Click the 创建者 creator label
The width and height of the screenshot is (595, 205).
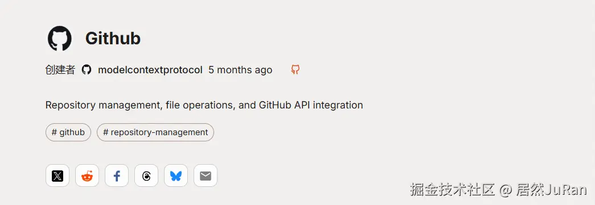pos(60,70)
